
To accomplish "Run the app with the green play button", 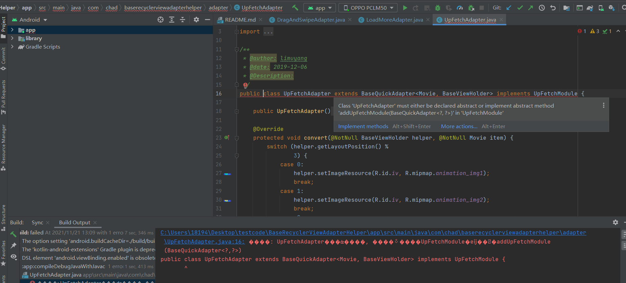I will tap(405, 7).
